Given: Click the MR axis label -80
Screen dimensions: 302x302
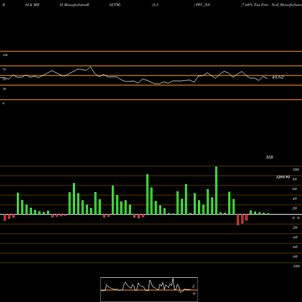Looking at the screenshot, I should click(295, 257).
